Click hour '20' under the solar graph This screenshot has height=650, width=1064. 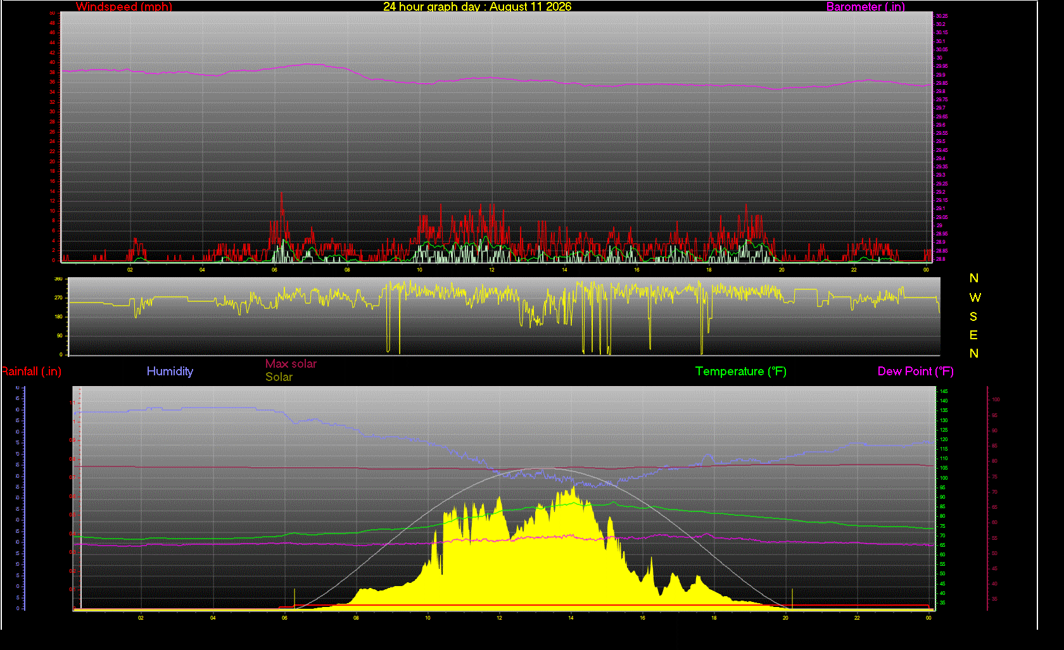[785, 618]
